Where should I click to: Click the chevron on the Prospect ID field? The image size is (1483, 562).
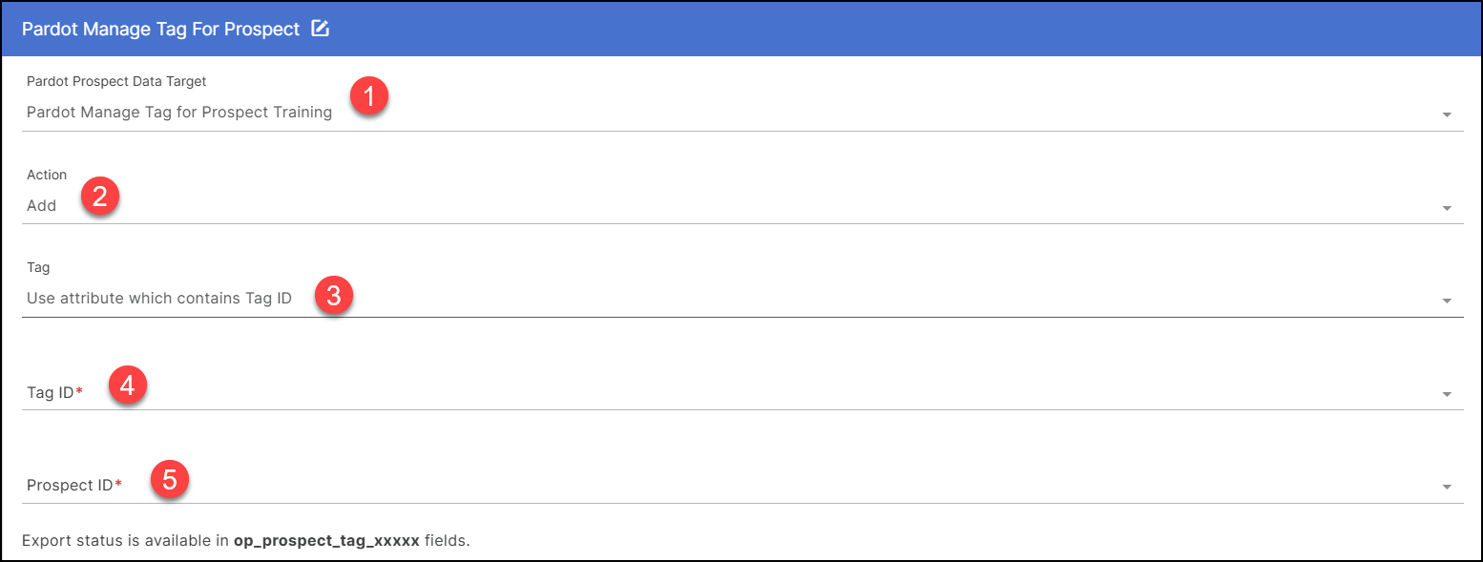[1448, 486]
